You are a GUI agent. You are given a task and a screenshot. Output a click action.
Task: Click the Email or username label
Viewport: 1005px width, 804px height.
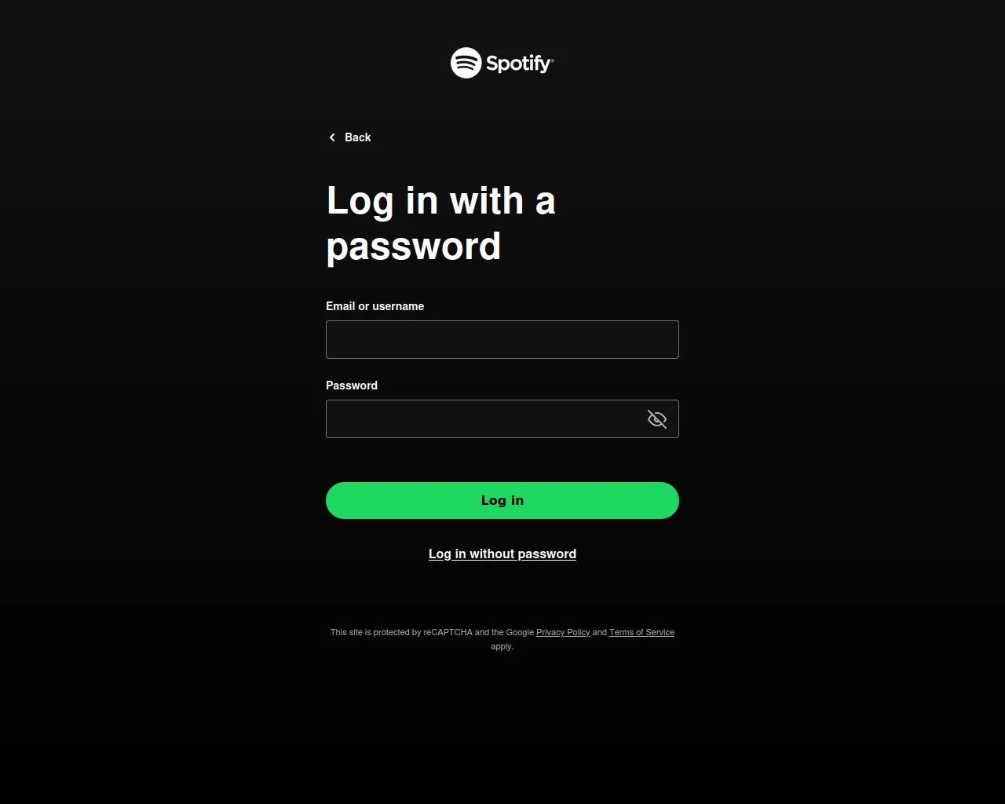375,306
